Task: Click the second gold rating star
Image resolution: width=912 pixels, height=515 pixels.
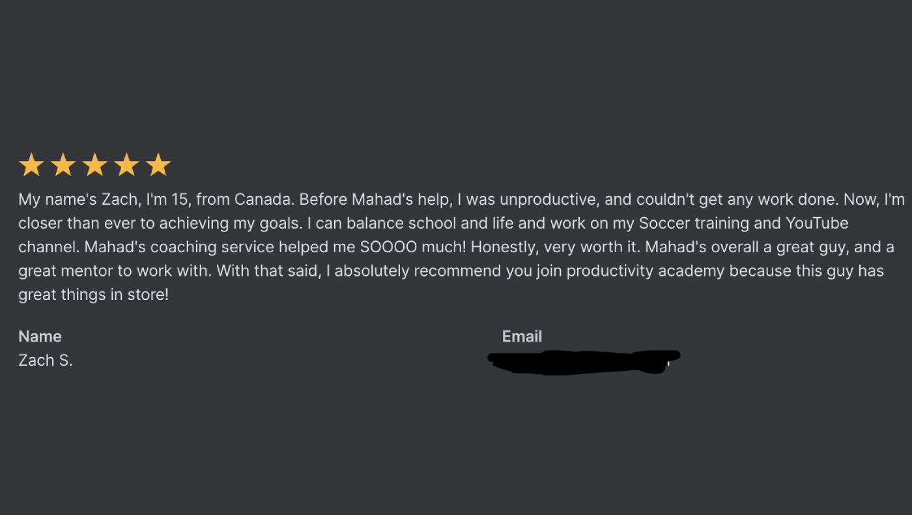Action: click(x=63, y=166)
